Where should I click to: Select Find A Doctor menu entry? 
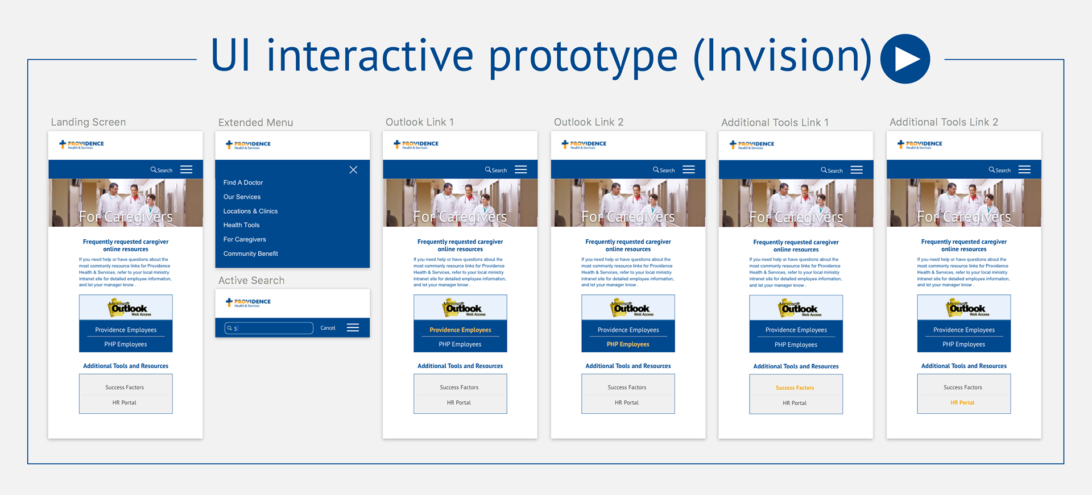click(x=243, y=182)
